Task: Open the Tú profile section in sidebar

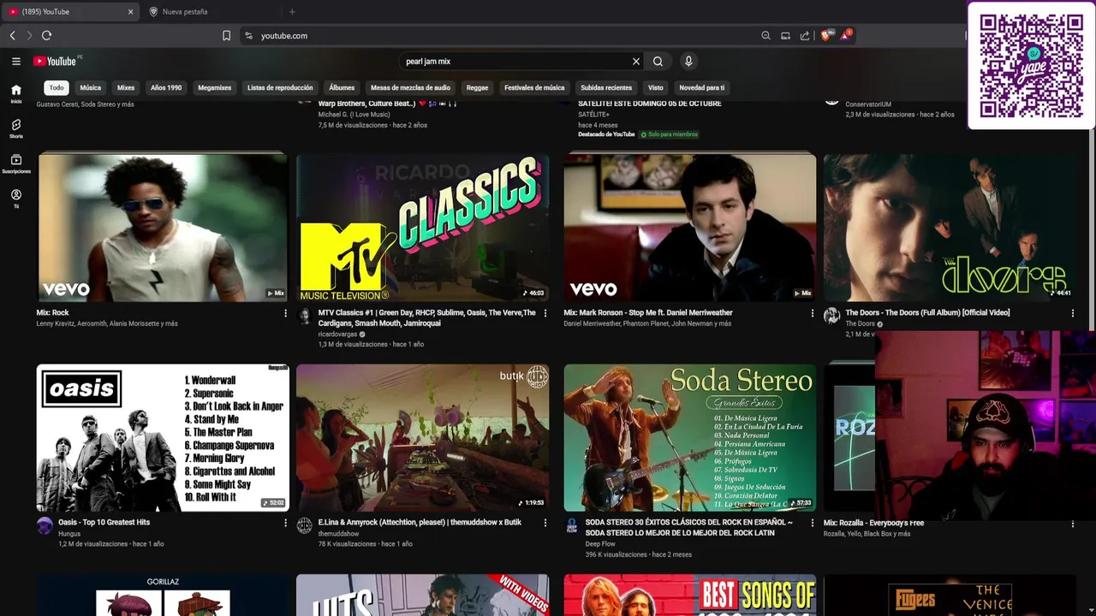Action: [15, 198]
